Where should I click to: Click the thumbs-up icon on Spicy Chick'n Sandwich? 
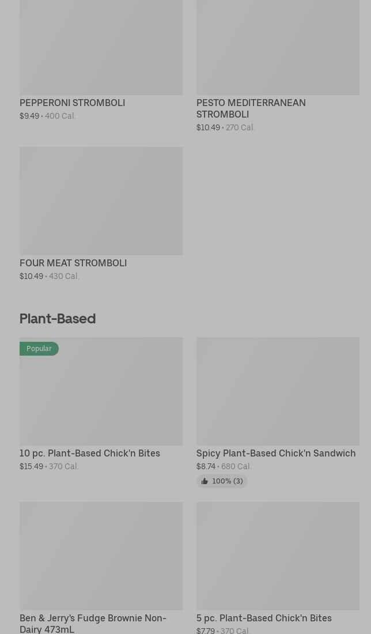click(205, 481)
